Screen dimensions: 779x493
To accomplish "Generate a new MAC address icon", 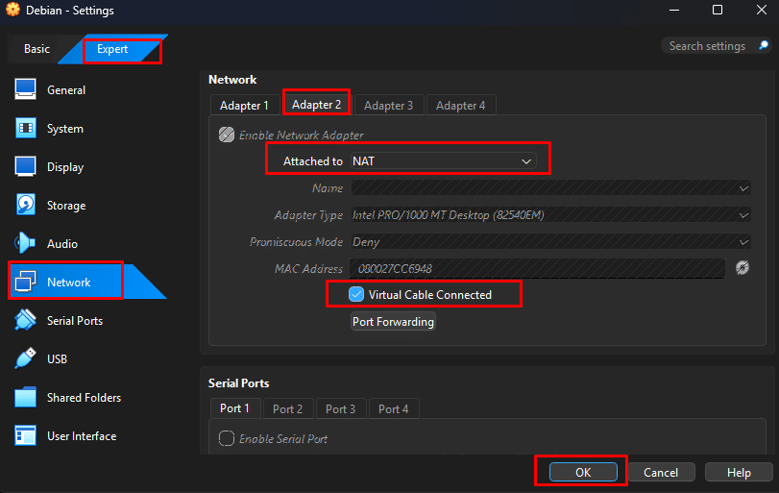I will (x=742, y=268).
